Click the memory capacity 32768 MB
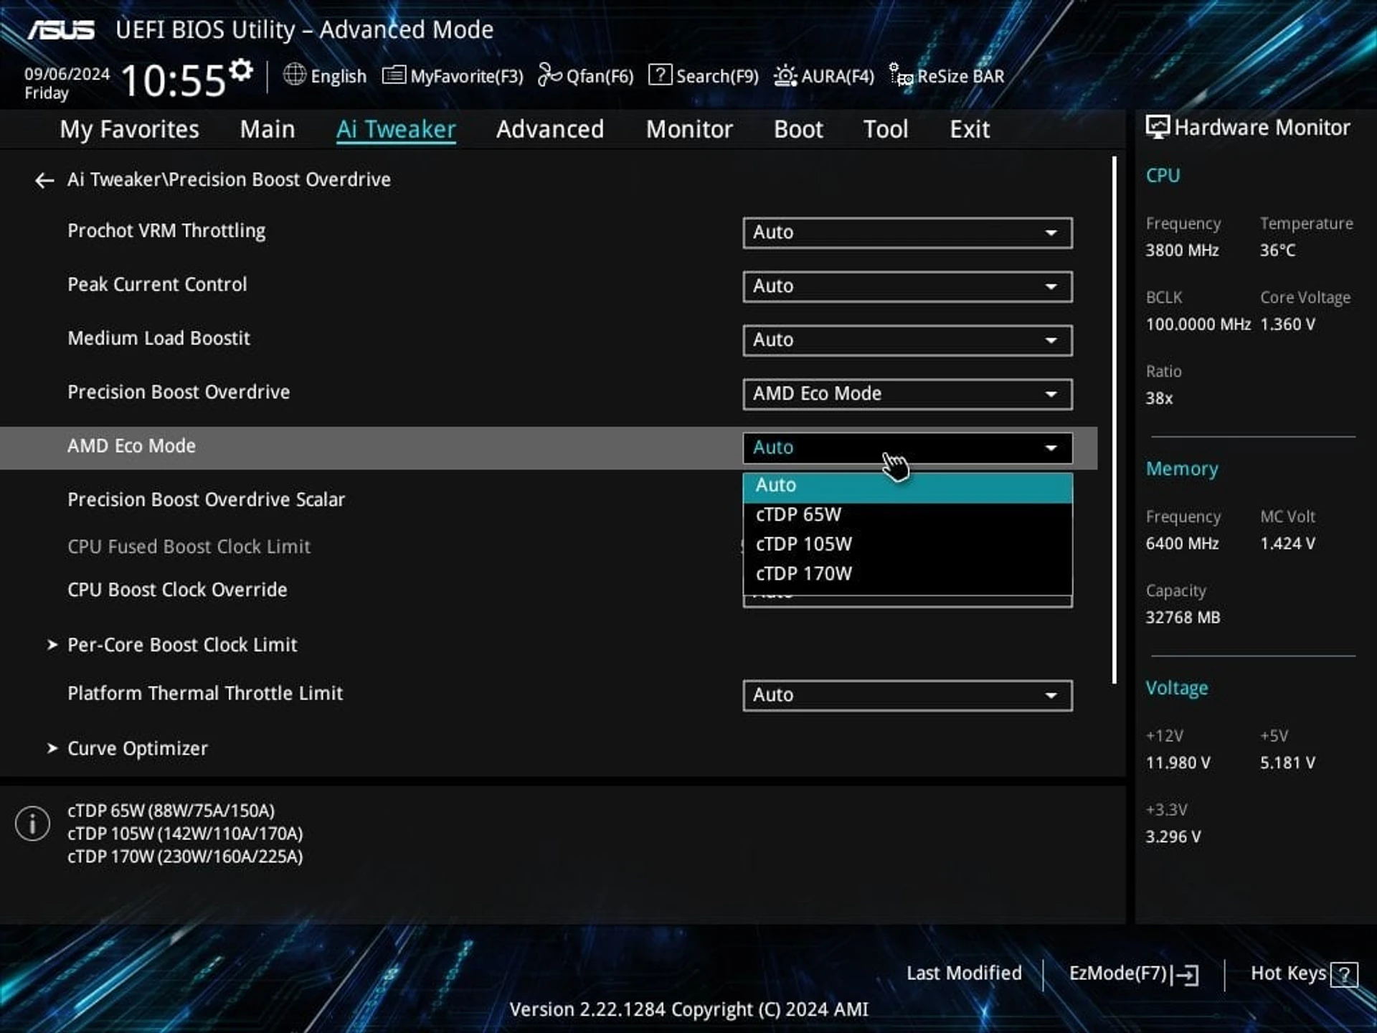Screen dimensions: 1377x1033 click(x=1183, y=618)
